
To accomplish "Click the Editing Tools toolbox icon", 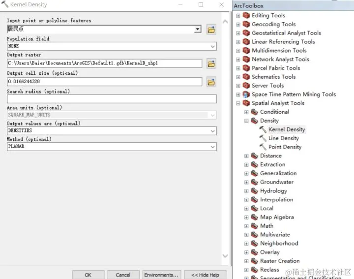I will [x=246, y=15].
